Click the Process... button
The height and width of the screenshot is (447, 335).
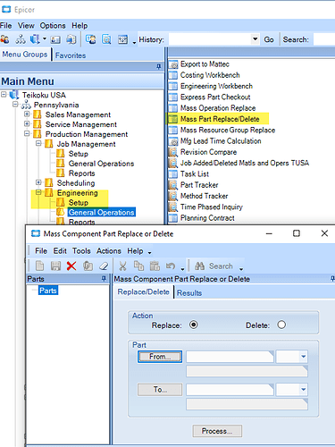pos(217,431)
